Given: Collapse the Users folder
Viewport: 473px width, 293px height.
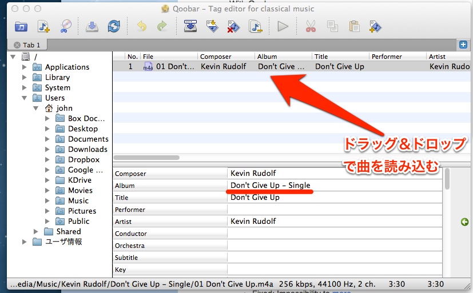Looking at the screenshot, I should click(x=24, y=98).
